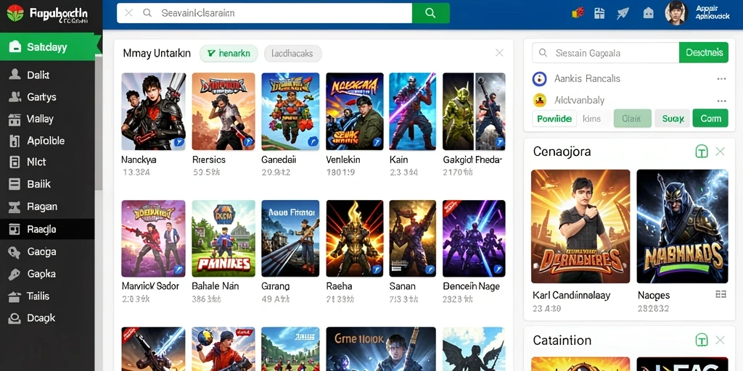Image resolution: width=743 pixels, height=371 pixels.
Task: Click the green search magnifier button
Action: pos(431,13)
